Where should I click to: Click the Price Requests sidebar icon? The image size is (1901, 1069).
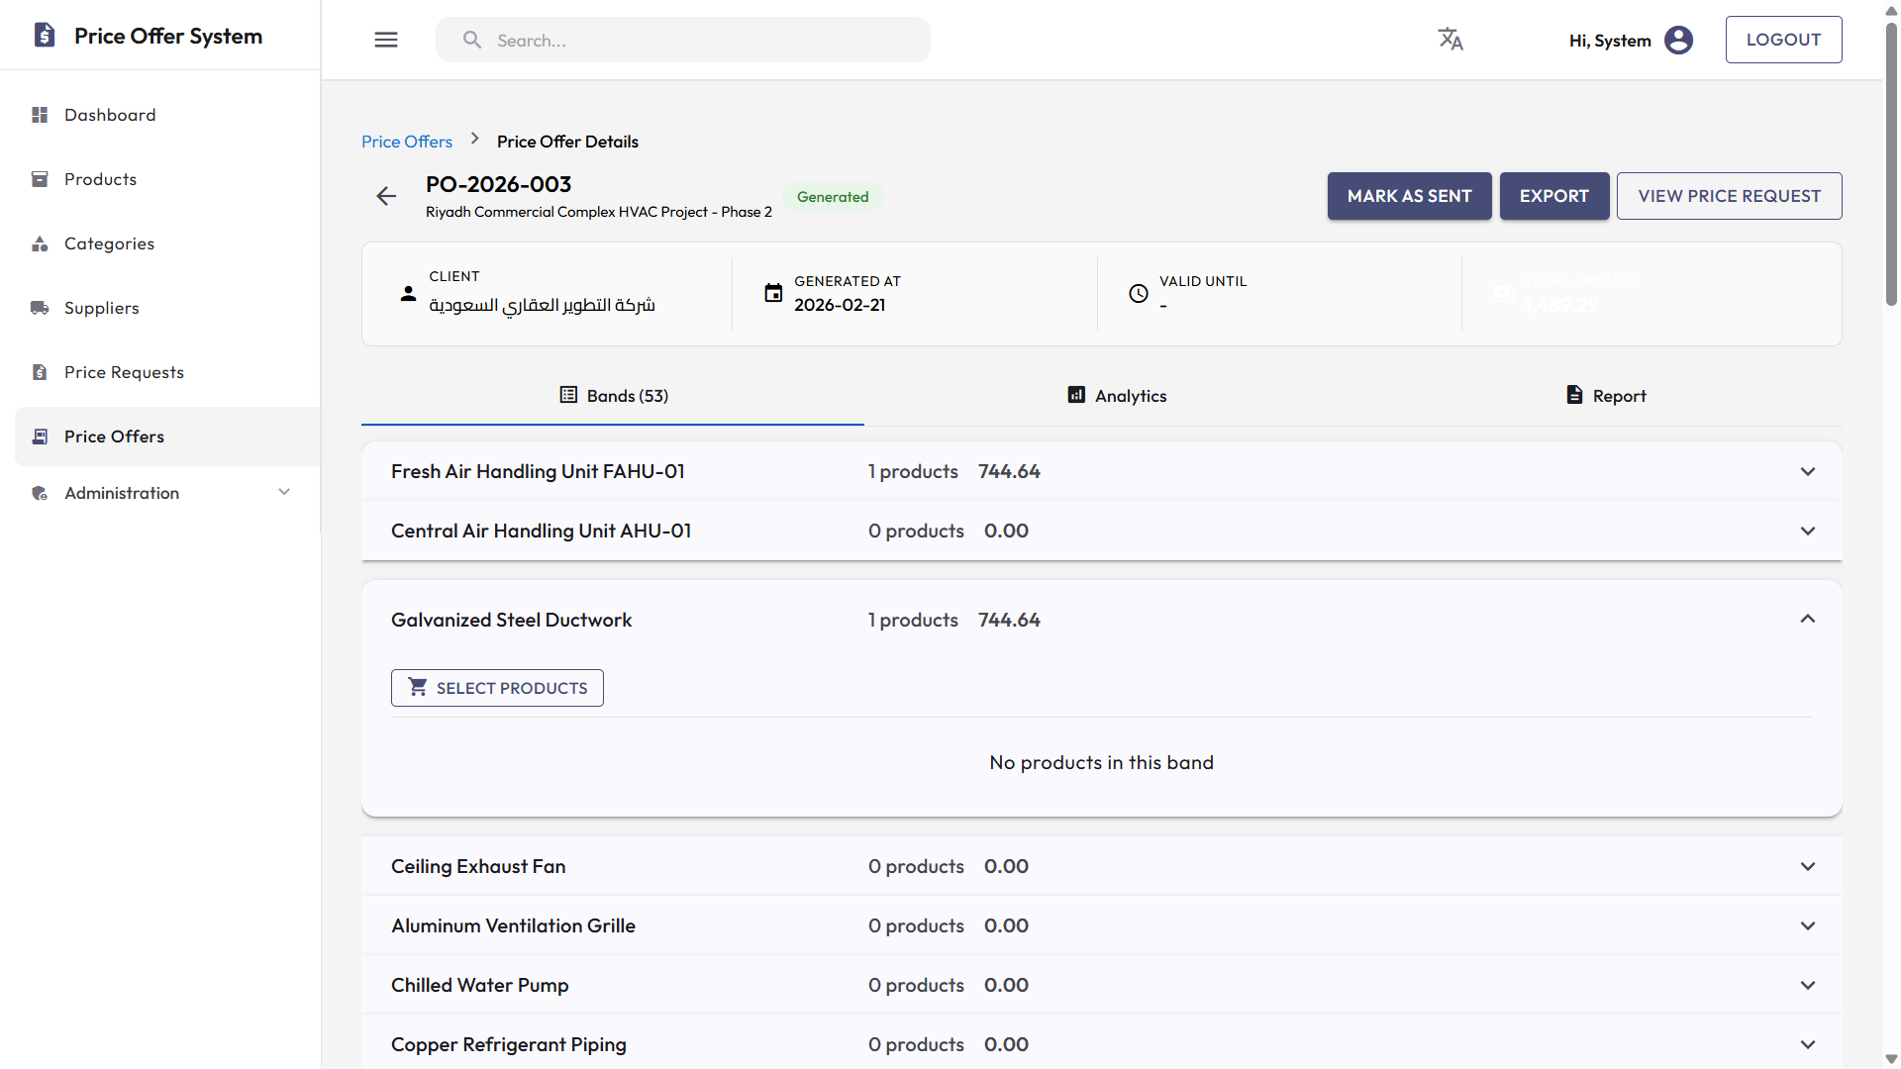click(x=40, y=371)
